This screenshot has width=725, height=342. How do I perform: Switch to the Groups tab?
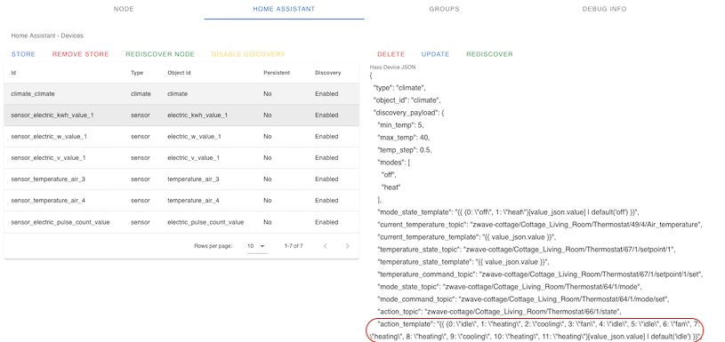[444, 9]
